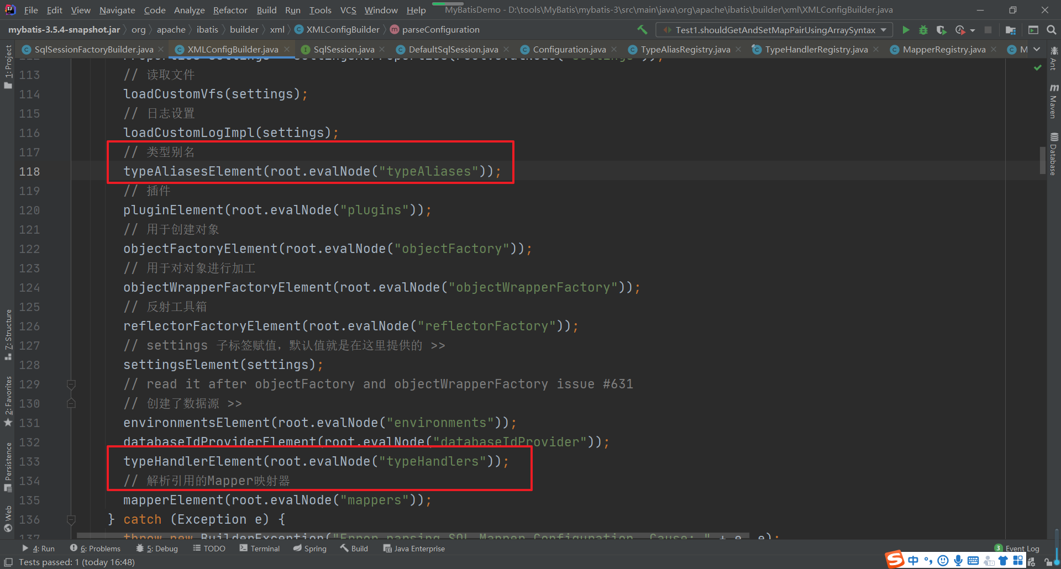This screenshot has height=569, width=1061.
Task: Show hidden editor tabs chevron
Action: point(1037,50)
